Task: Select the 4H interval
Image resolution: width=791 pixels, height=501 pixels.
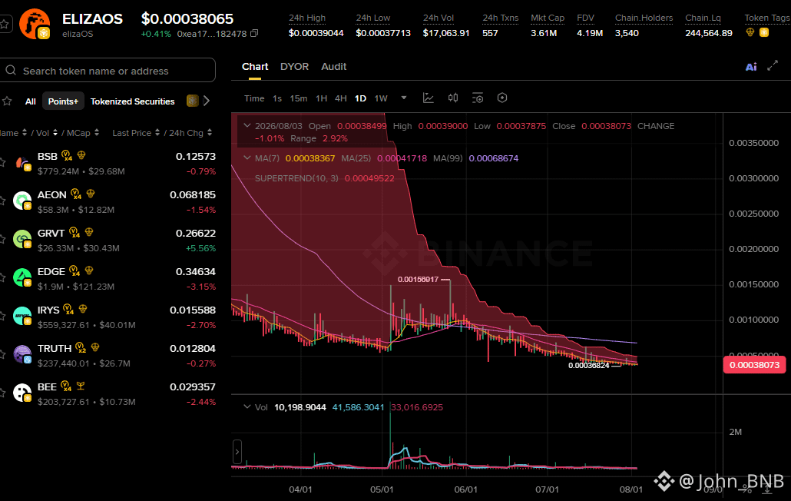Action: [340, 98]
